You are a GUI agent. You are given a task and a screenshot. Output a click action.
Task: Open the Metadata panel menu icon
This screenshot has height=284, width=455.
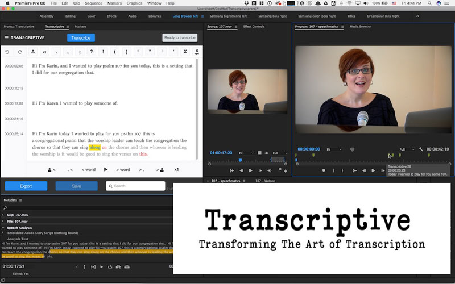point(20,200)
